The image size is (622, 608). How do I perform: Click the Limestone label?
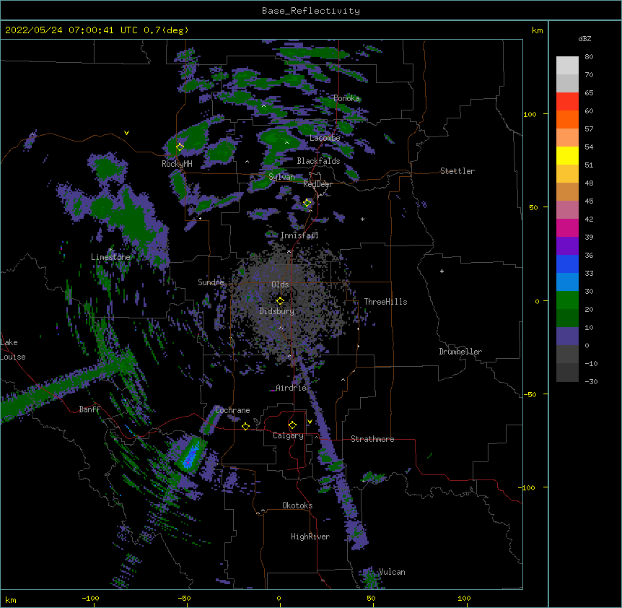(110, 257)
